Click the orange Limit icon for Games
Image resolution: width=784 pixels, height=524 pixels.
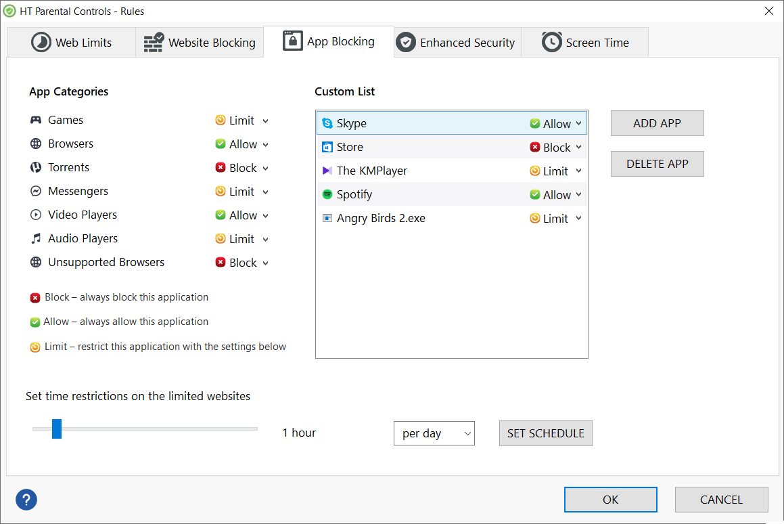(221, 120)
